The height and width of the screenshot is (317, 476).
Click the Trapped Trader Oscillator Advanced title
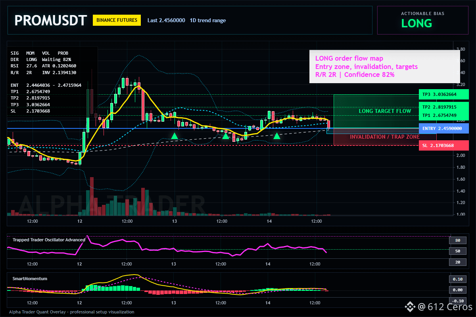[x=49, y=240]
